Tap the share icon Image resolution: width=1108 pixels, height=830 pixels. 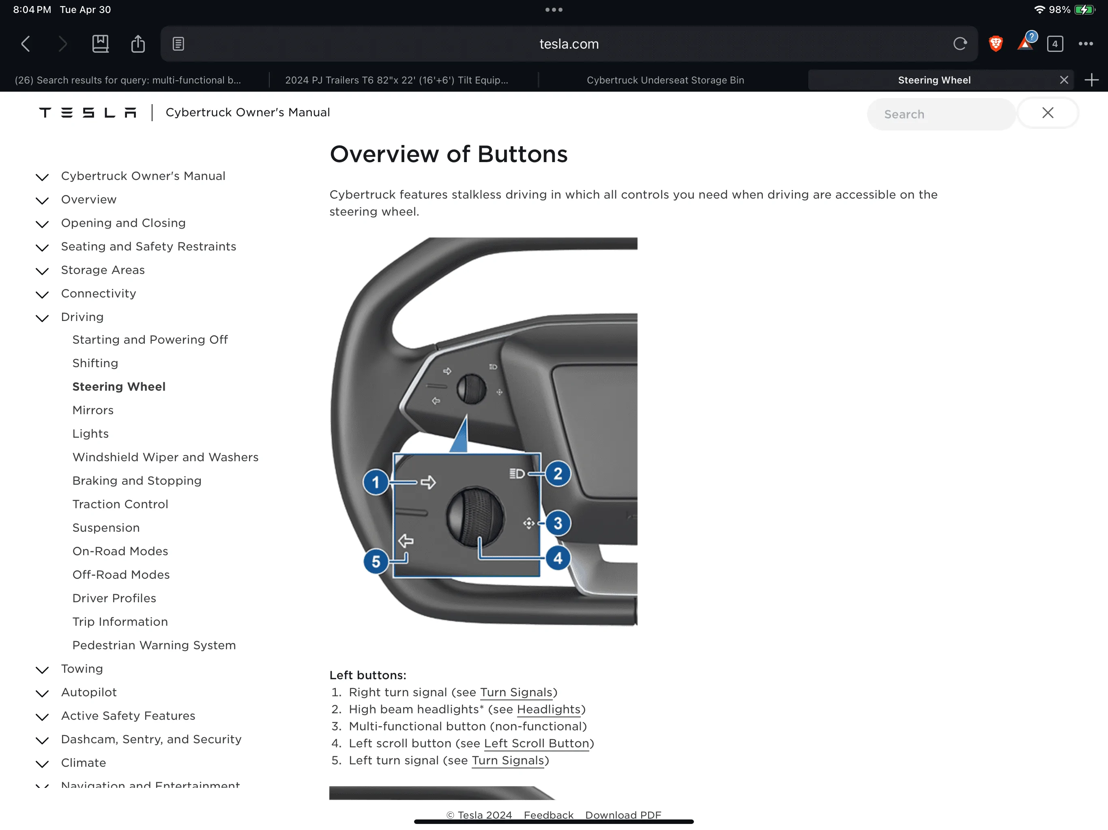pyautogui.click(x=138, y=43)
